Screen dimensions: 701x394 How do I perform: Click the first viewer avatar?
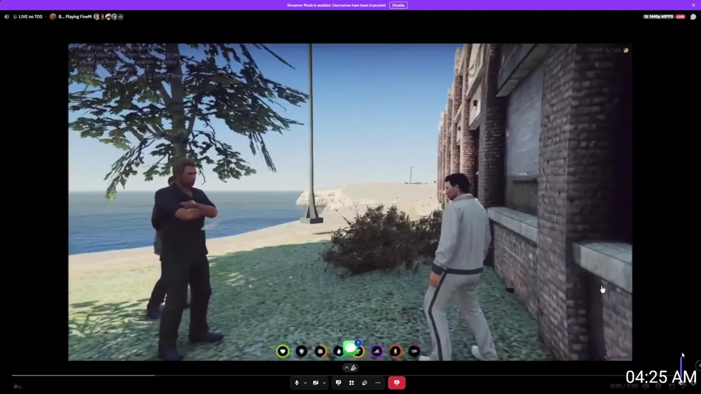pos(96,16)
